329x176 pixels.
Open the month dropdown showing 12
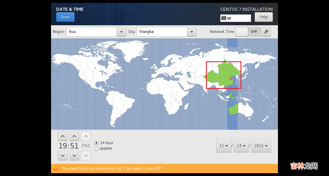tap(224, 146)
